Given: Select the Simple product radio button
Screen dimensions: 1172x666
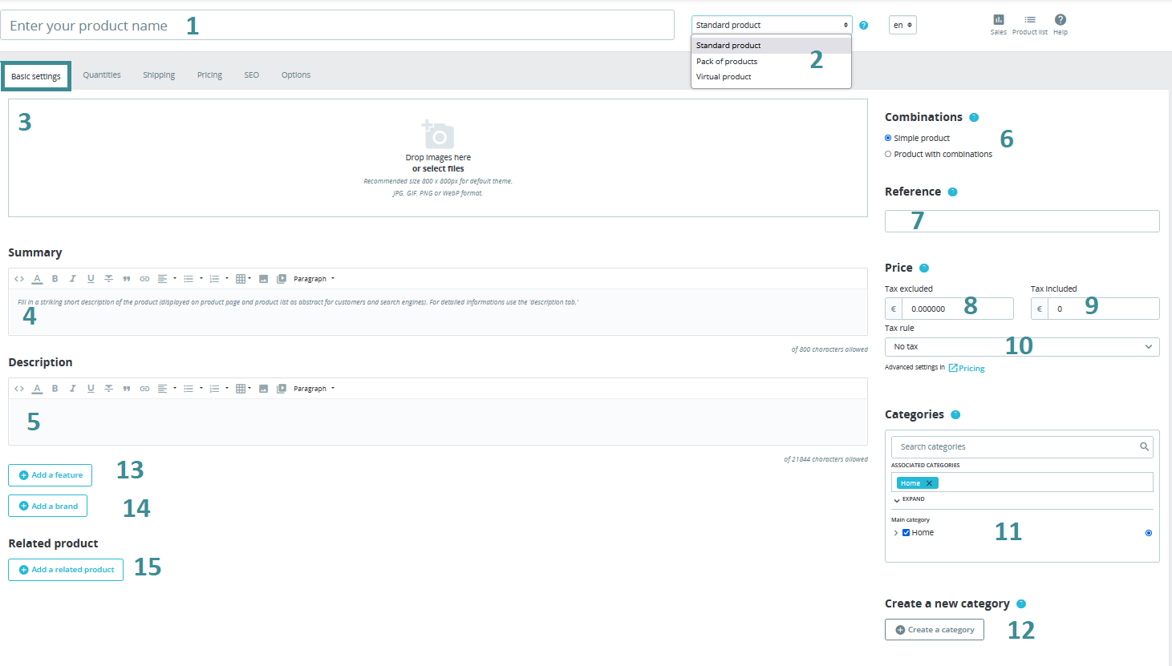Looking at the screenshot, I should coord(888,139).
